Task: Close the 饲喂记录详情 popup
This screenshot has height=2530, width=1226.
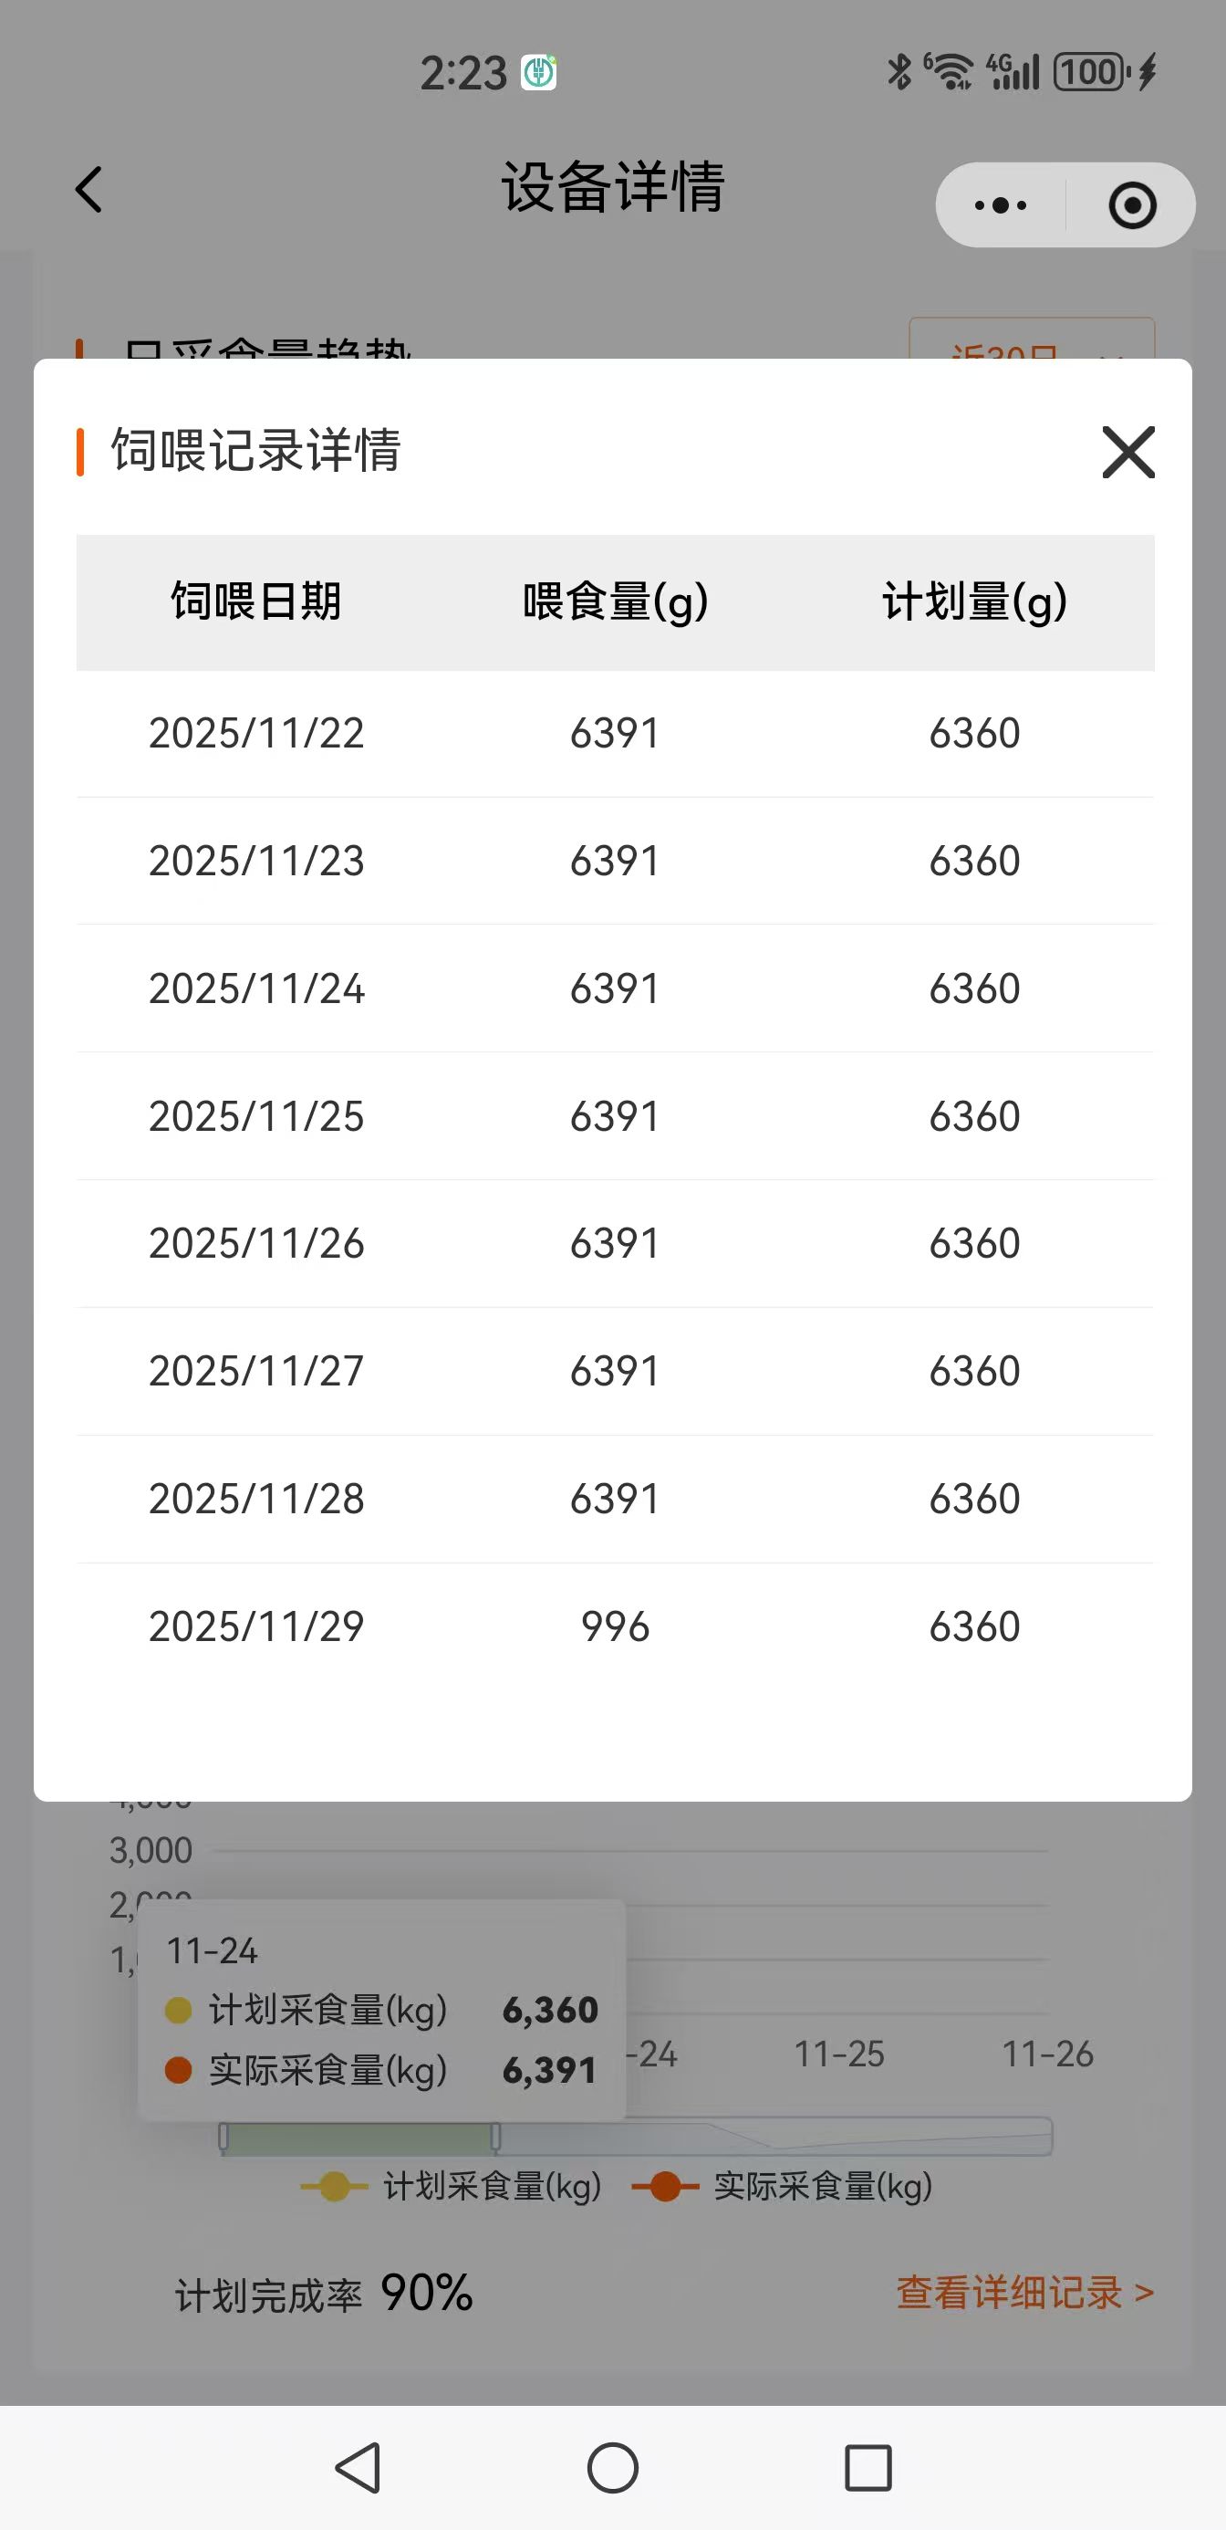Action: (x=1127, y=453)
